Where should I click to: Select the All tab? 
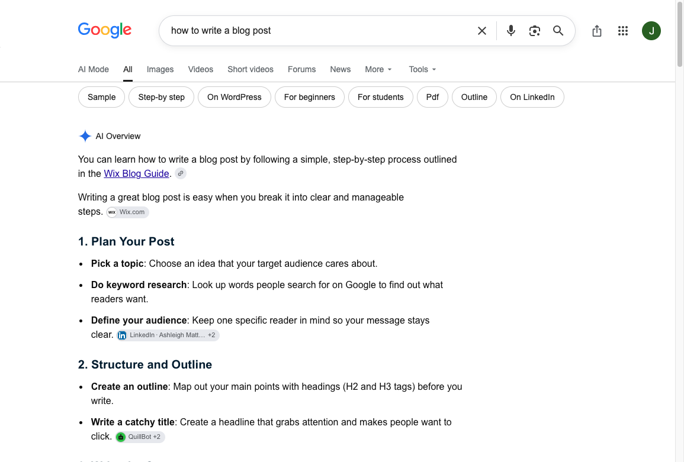pyautogui.click(x=128, y=69)
